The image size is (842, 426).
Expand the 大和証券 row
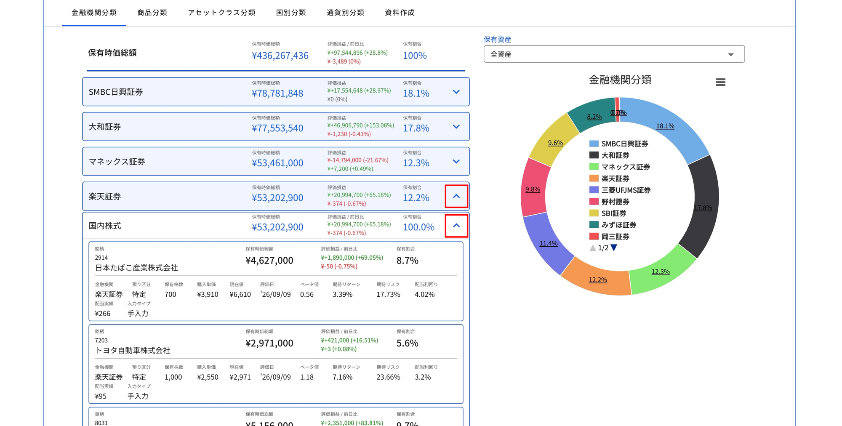(456, 127)
